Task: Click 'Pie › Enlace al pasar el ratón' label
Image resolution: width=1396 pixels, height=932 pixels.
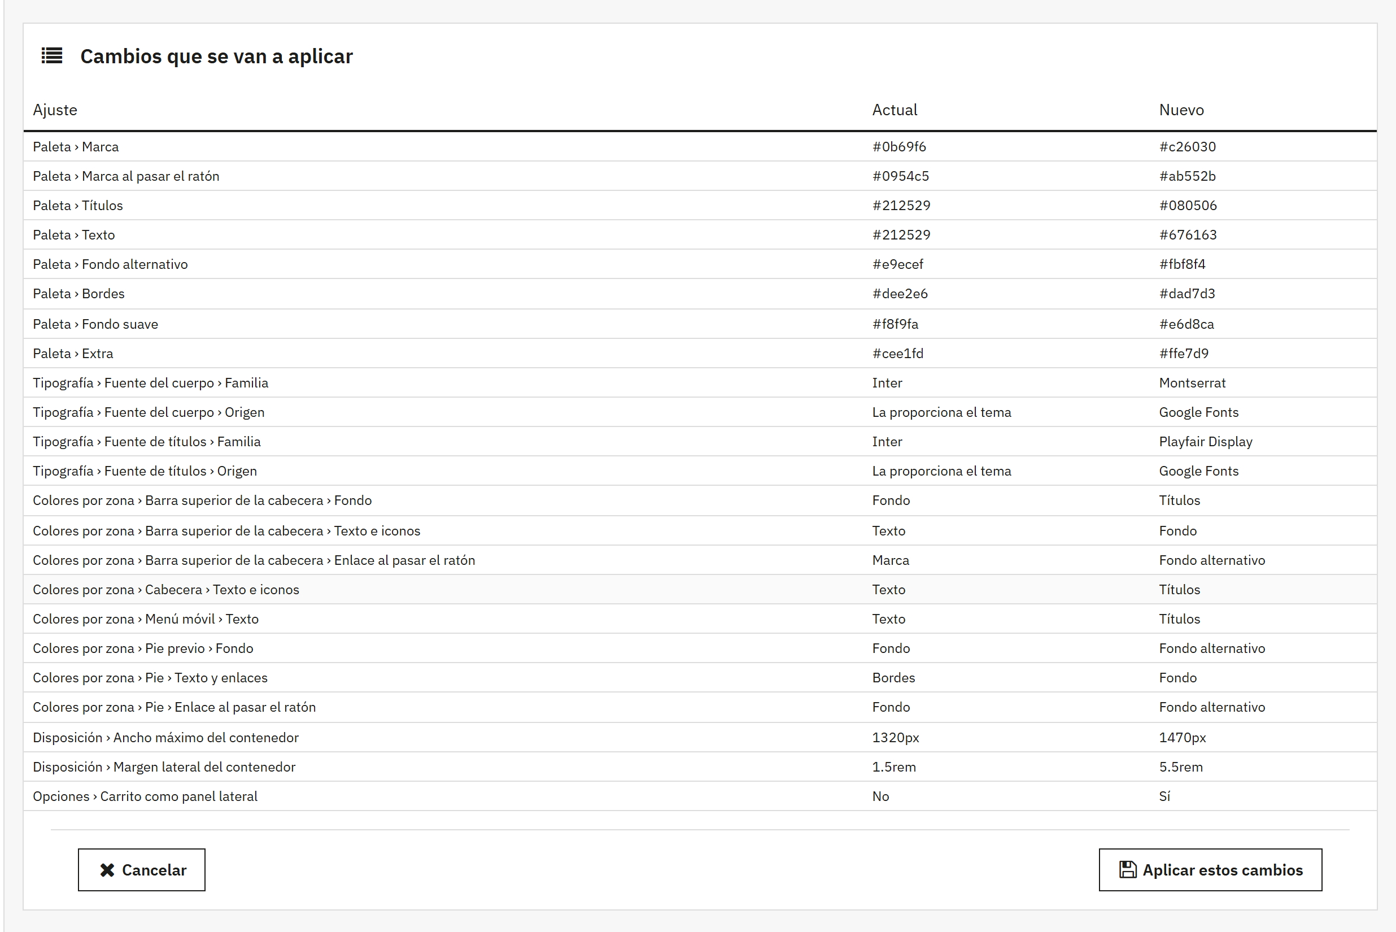Action: [174, 707]
